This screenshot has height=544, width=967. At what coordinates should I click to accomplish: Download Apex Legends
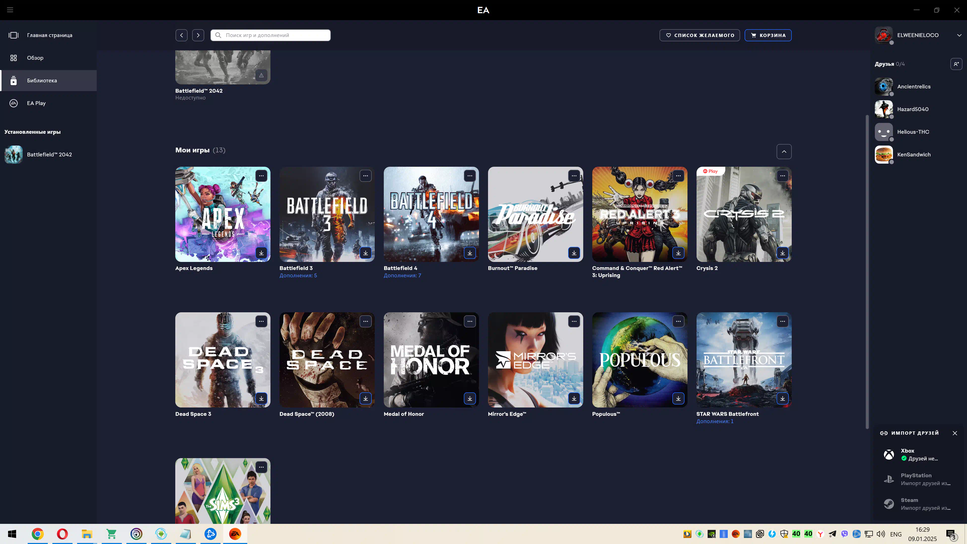pos(261,253)
